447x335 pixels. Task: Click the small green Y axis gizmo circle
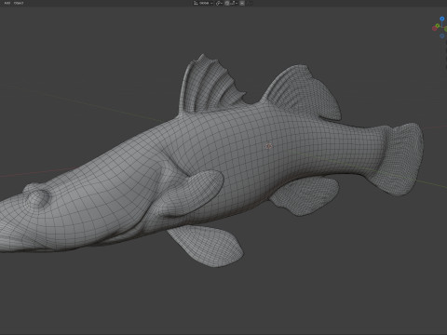438,25
